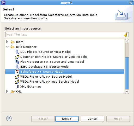Expand the Team folder node
The image size is (134, 126).
coord(7,42)
